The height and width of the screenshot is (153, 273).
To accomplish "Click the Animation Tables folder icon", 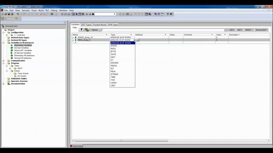I will tap(9, 79).
